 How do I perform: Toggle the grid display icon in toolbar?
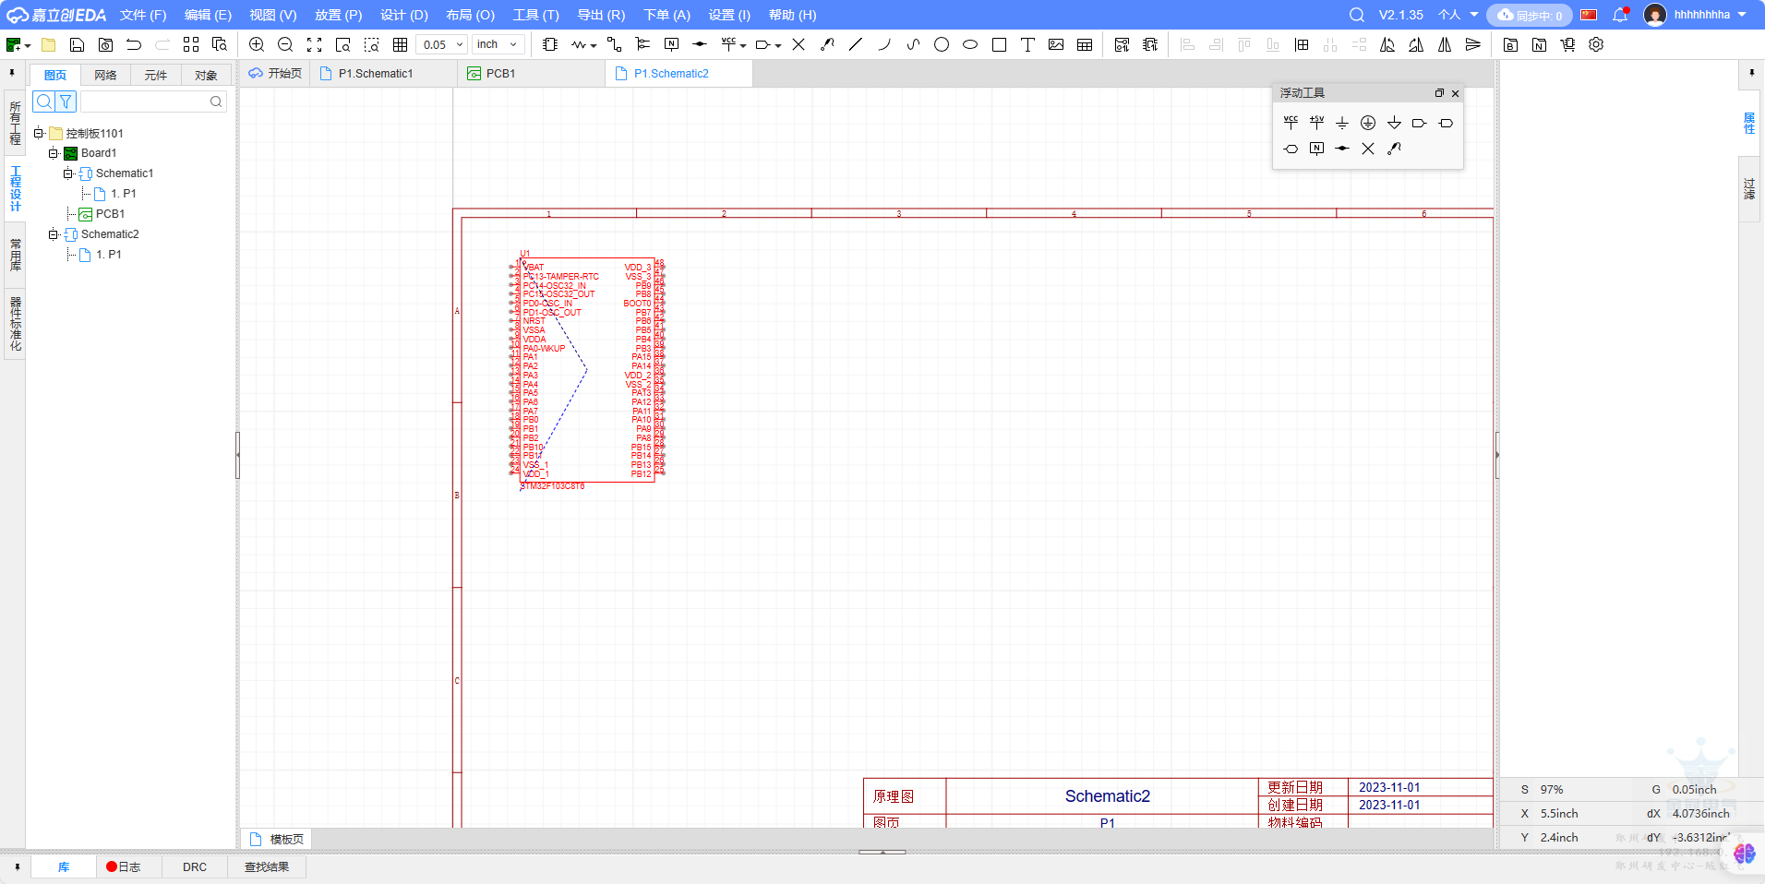(x=400, y=44)
